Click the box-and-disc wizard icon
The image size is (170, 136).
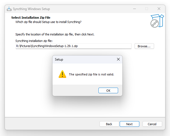click(157, 21)
